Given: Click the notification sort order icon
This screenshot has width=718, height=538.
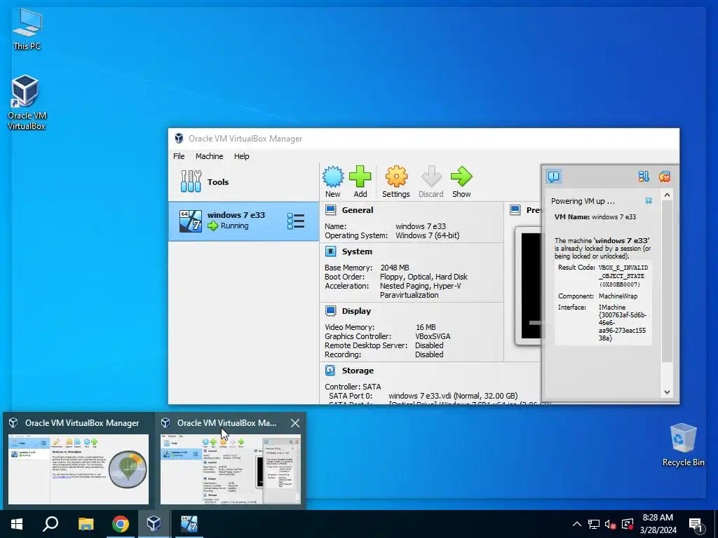Looking at the screenshot, I should pos(644,176).
